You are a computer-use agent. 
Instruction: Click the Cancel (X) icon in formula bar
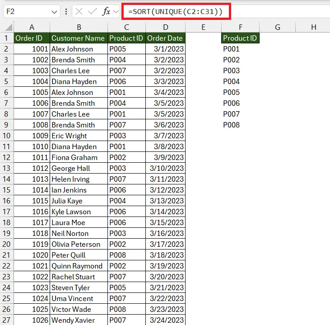(x=79, y=12)
